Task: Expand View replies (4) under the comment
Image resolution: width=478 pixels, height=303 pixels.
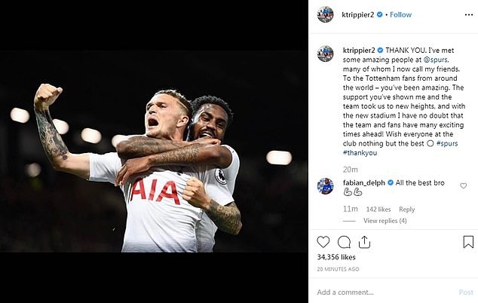Action: click(x=385, y=221)
